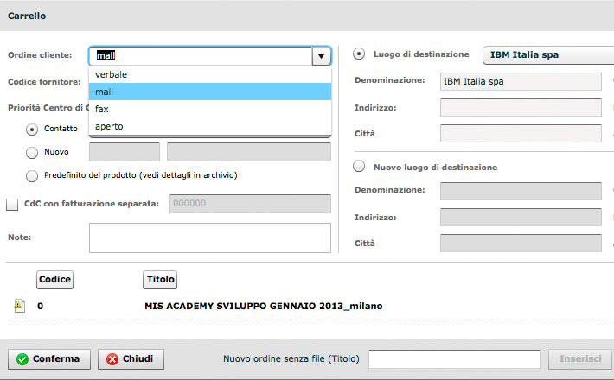
Task: Click the Nuovo ordine senza file title field
Action: (455, 359)
